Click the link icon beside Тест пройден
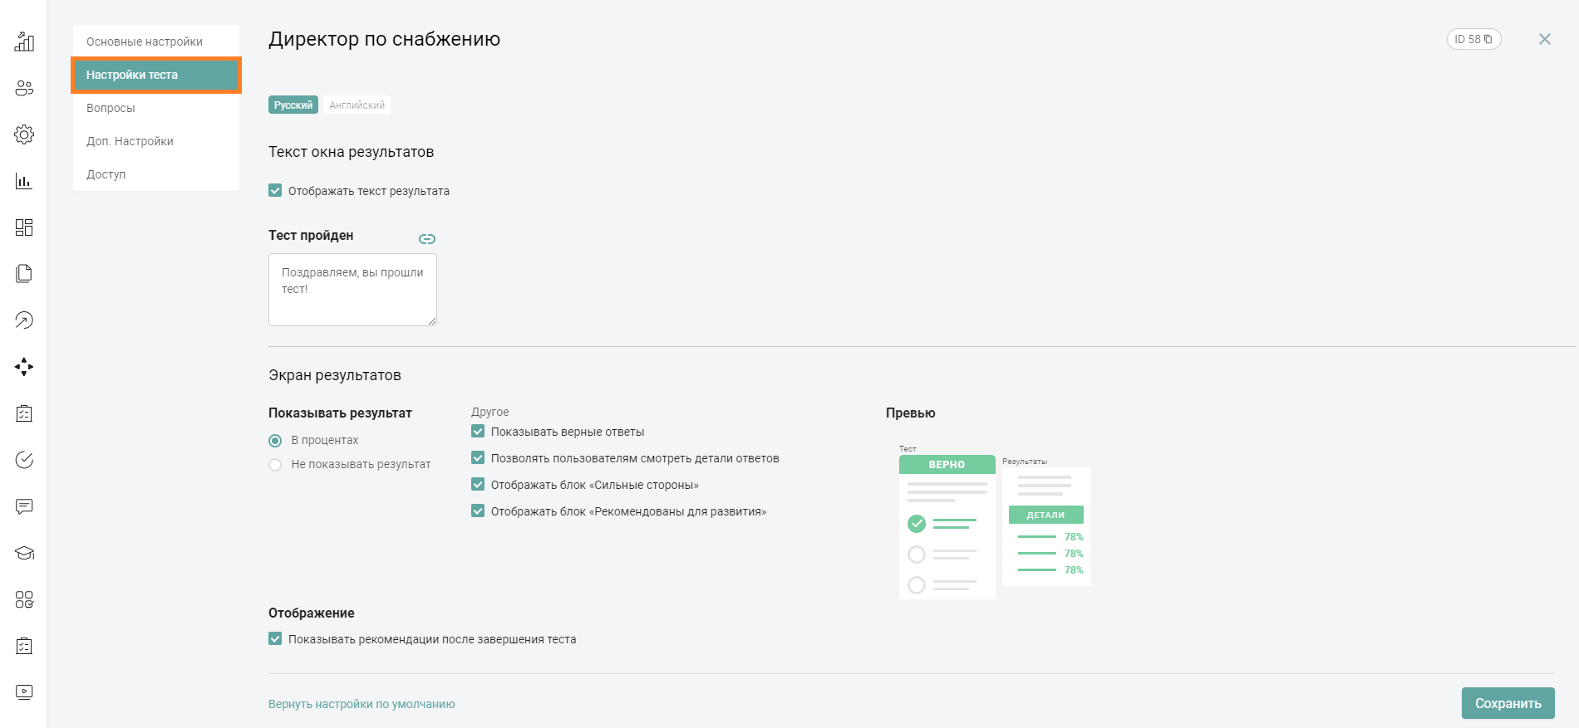The image size is (1579, 728). (x=427, y=239)
